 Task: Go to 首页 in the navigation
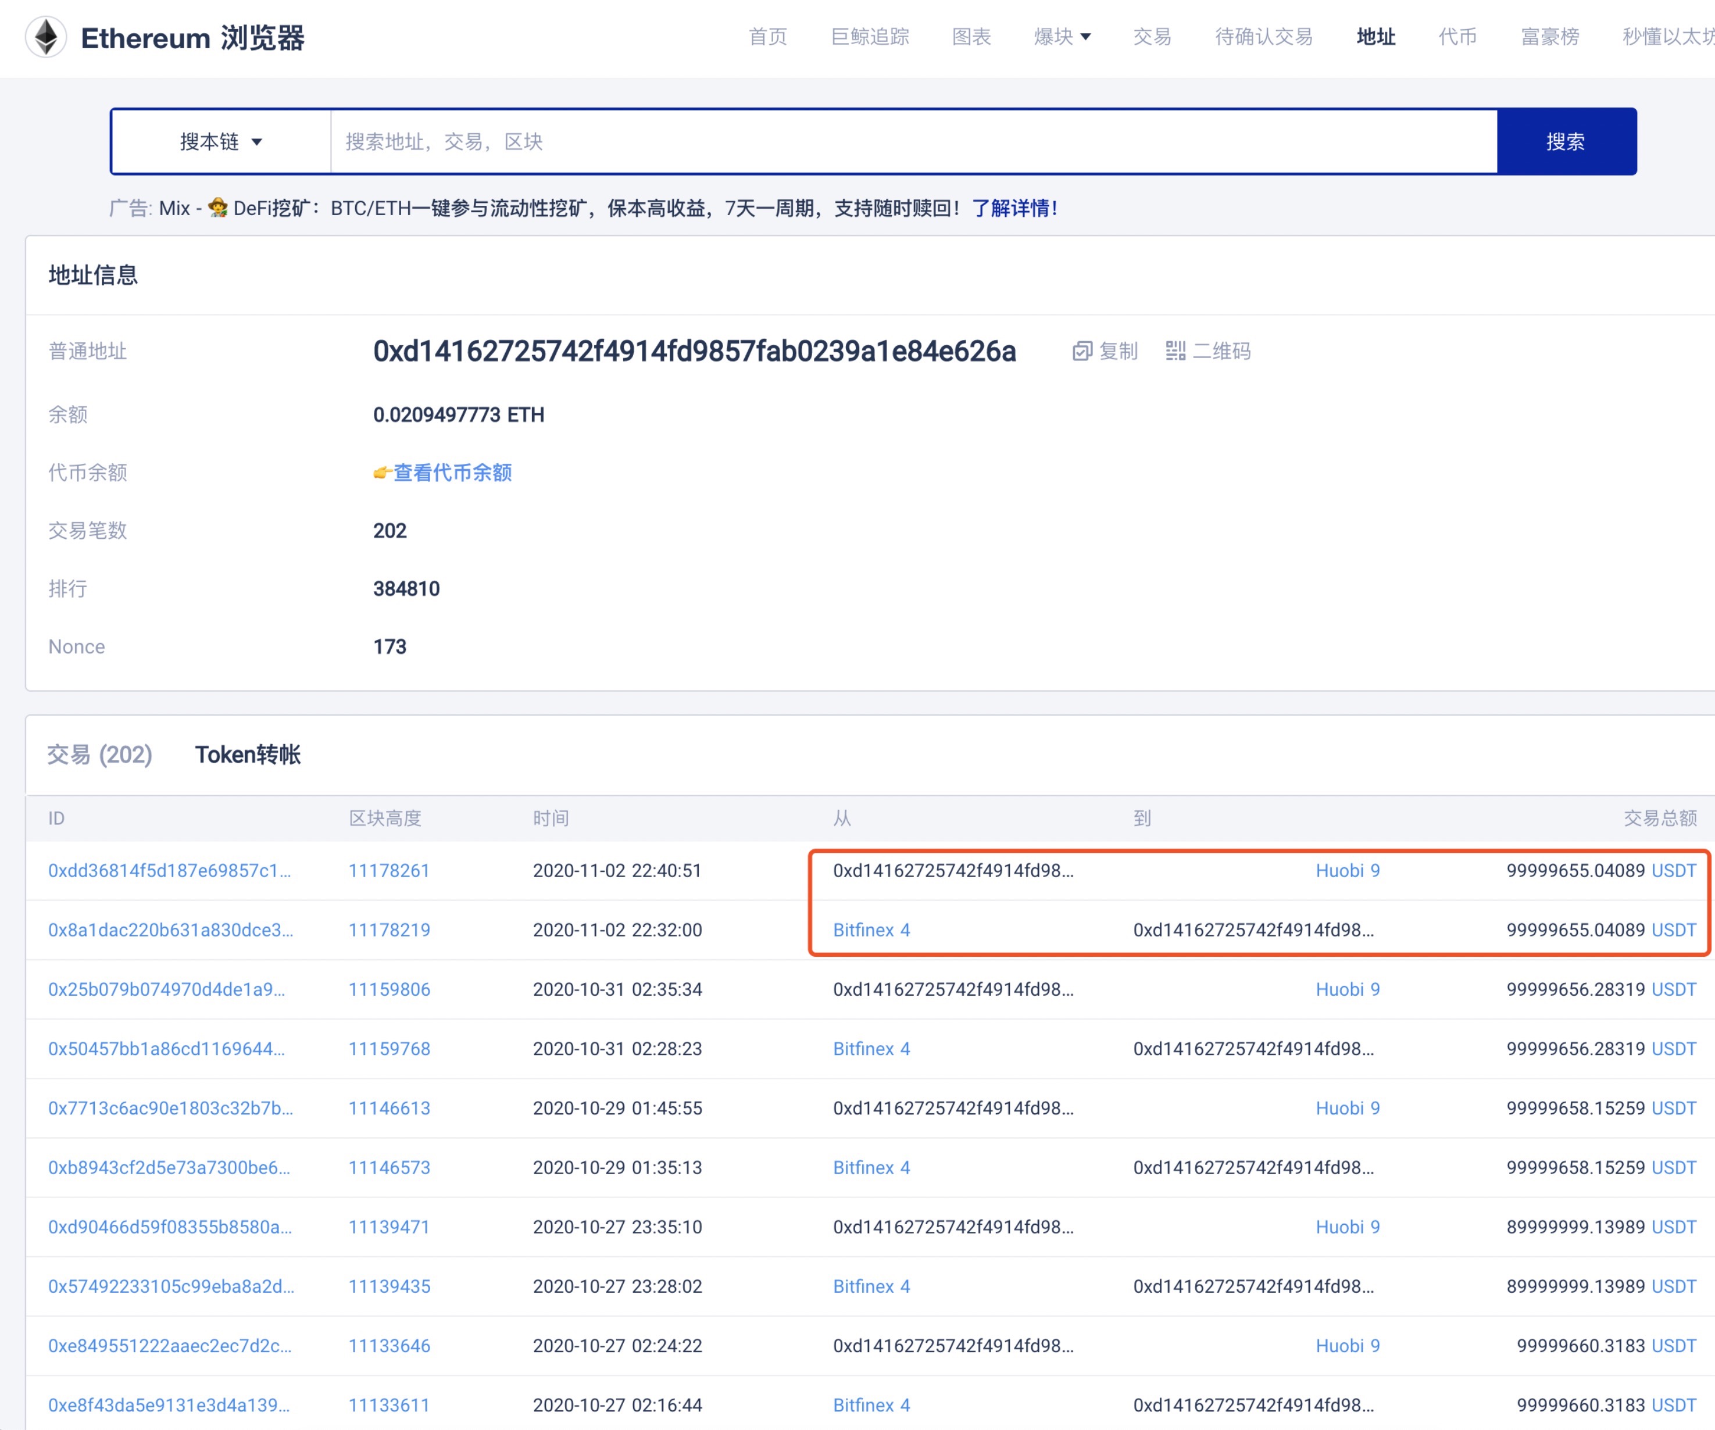[x=767, y=37]
